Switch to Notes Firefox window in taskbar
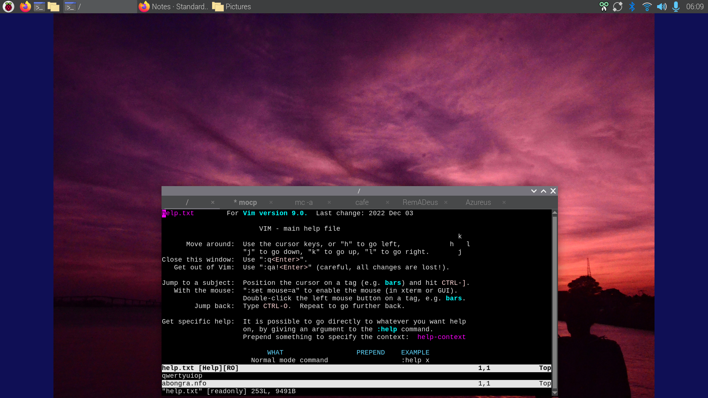 (x=174, y=7)
